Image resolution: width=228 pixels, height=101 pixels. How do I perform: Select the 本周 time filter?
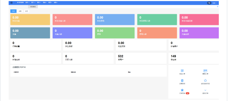click(x=20, y=11)
